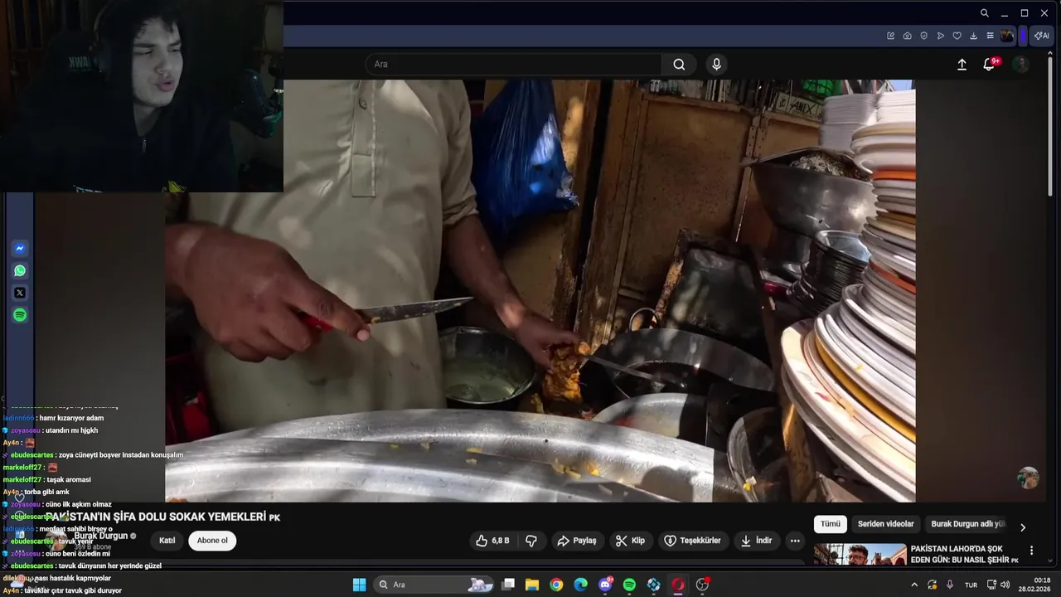Select the Seriden videolar filter chip
The image size is (1061, 597).
(x=885, y=524)
